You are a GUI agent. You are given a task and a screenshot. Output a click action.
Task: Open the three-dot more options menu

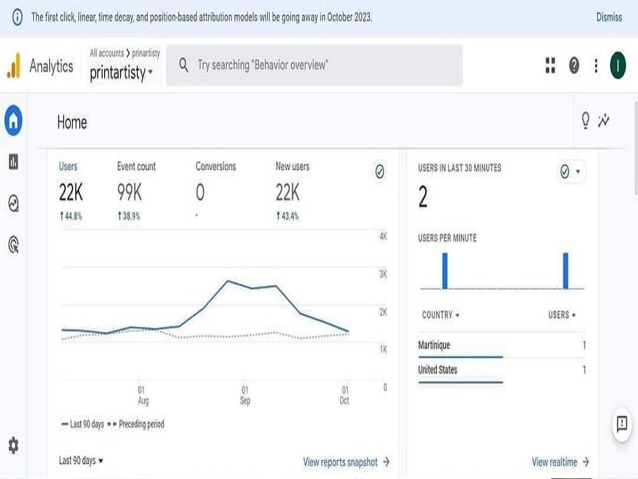tap(596, 65)
